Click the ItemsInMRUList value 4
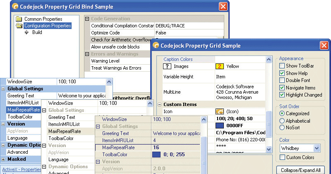This screenshot has height=174, width=331. [x=154, y=140]
